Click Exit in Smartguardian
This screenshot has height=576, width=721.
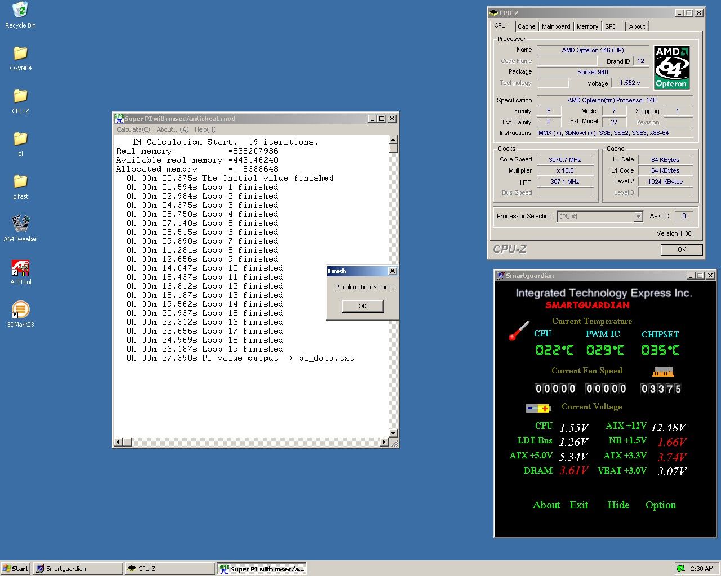pos(579,505)
